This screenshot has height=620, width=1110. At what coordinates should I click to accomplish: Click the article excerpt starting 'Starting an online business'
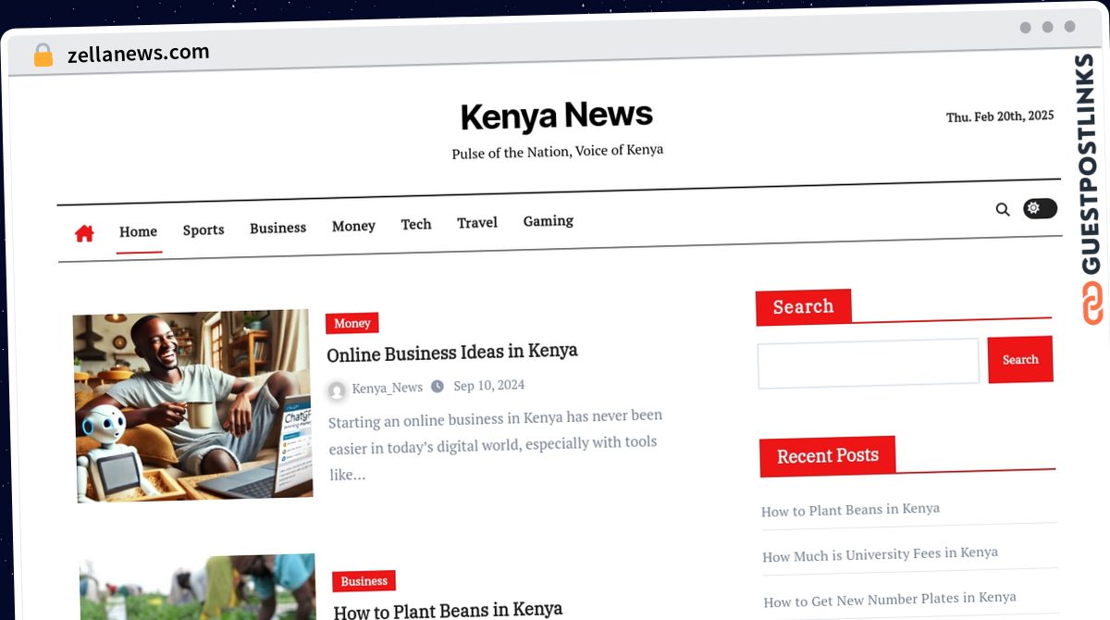pyautogui.click(x=495, y=445)
